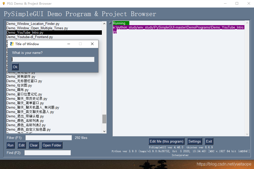This screenshot has height=169, width=254.
Task: Click the file list scroll down arrow
Action: 104,131
